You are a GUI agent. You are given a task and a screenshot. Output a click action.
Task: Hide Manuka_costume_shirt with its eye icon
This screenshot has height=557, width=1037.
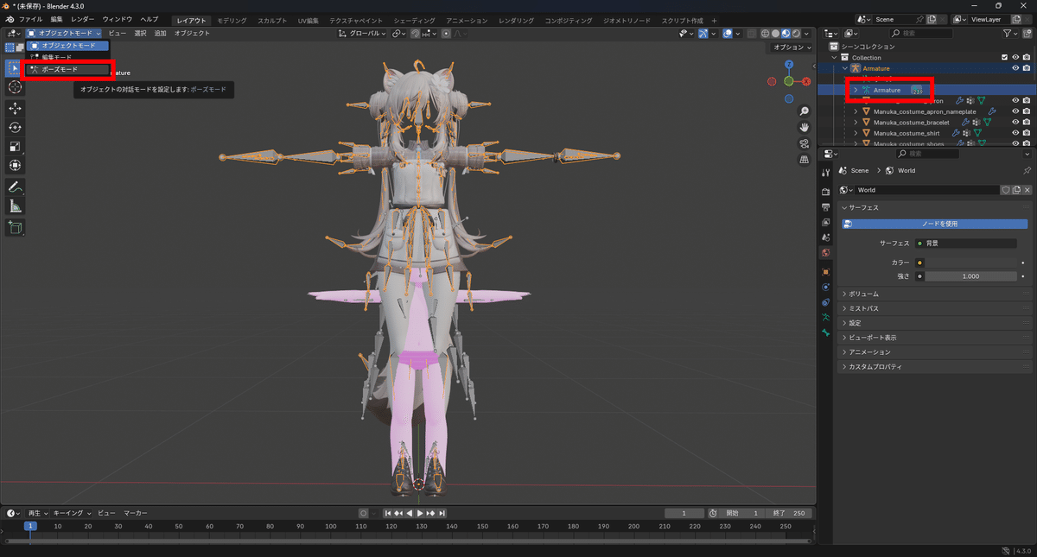click(1015, 133)
